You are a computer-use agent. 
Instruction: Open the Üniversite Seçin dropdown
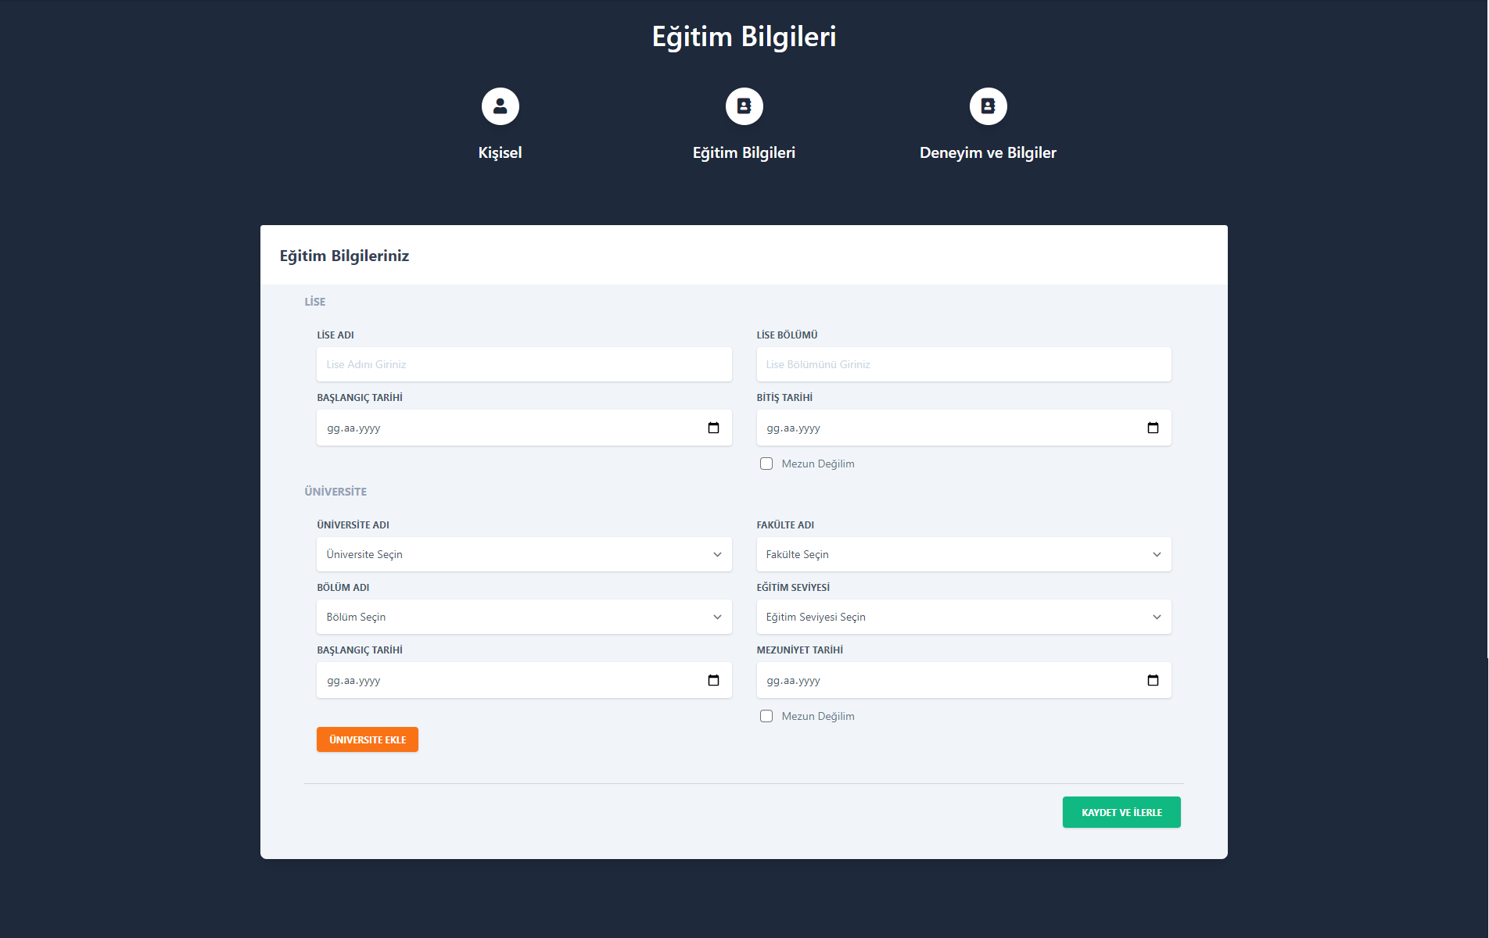(524, 554)
